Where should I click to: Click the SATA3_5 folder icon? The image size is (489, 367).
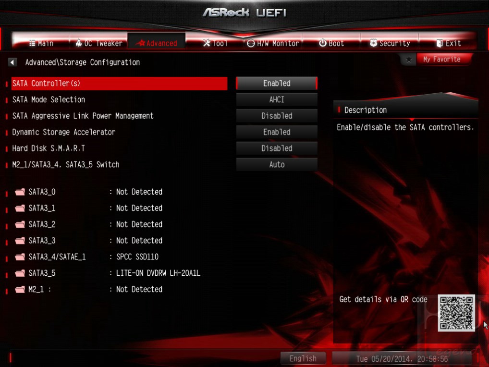[x=20, y=273]
